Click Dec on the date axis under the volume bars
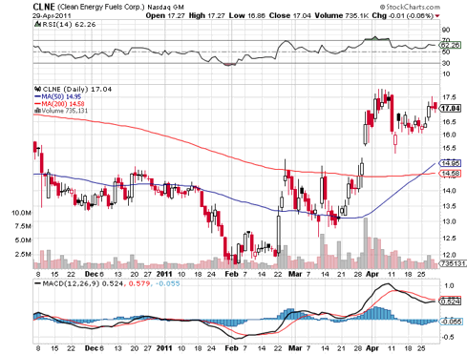 pos(92,274)
